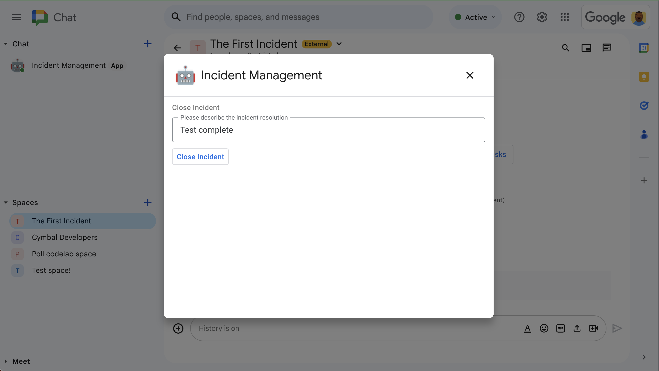Click the checkmark tasks icon right panel

pyautogui.click(x=644, y=105)
